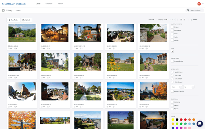Check the Documents file type filter
This screenshot has width=205, height=129.
tap(172, 31)
